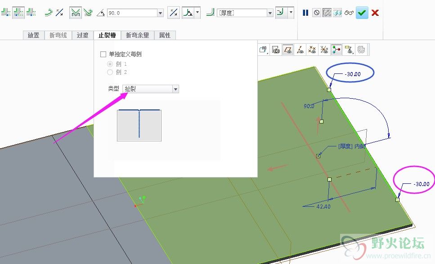Enable the 单独定义每侧 checkbox
Screen dimensions: 435x264
coord(103,55)
